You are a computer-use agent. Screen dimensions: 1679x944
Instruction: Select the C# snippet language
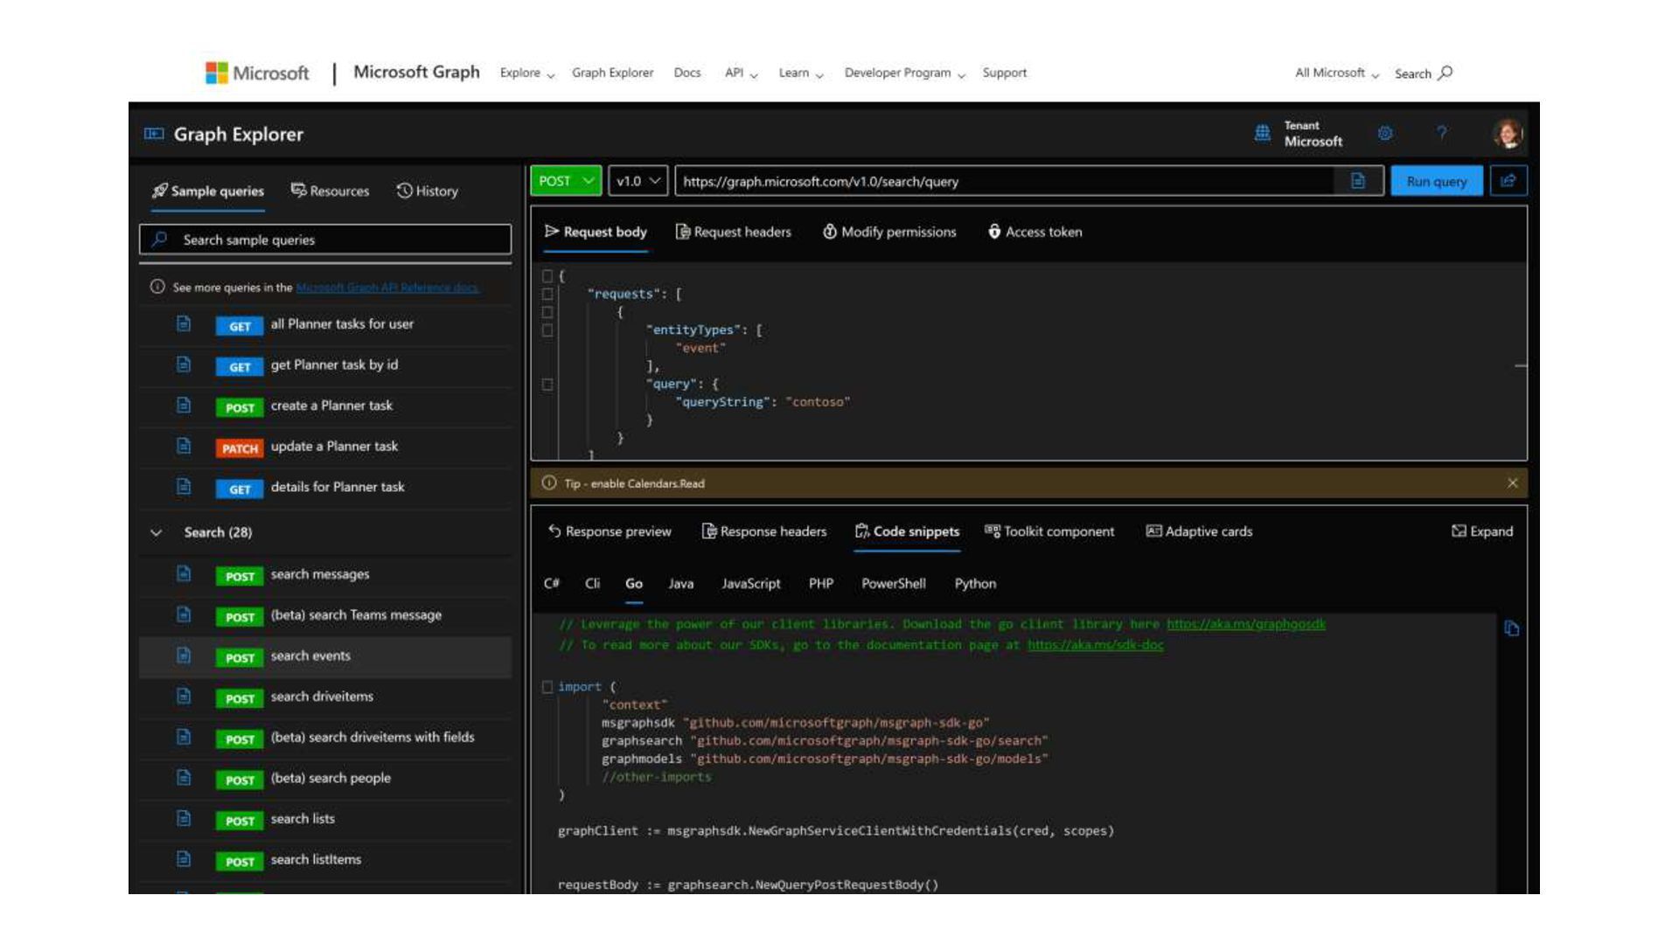552,584
